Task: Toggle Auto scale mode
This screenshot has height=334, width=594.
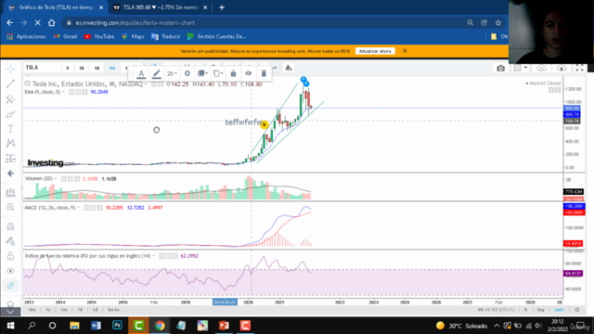Action: point(559,310)
